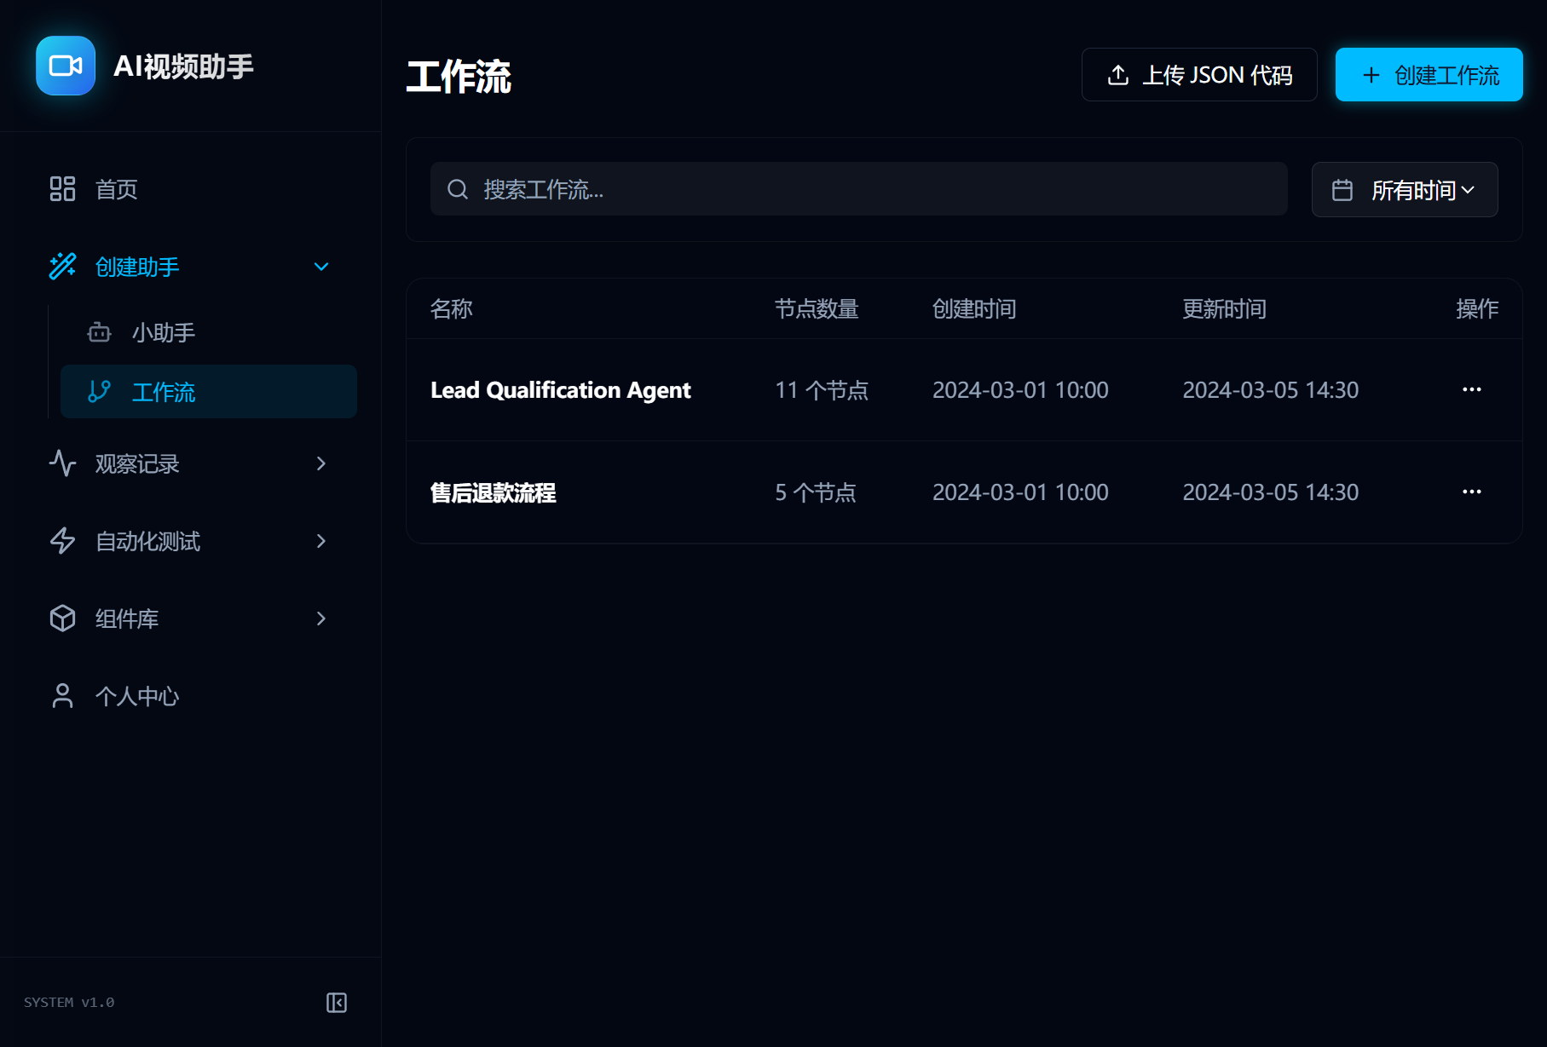Go to 首页 in sidebar
1547x1047 pixels.
pyautogui.click(x=117, y=189)
